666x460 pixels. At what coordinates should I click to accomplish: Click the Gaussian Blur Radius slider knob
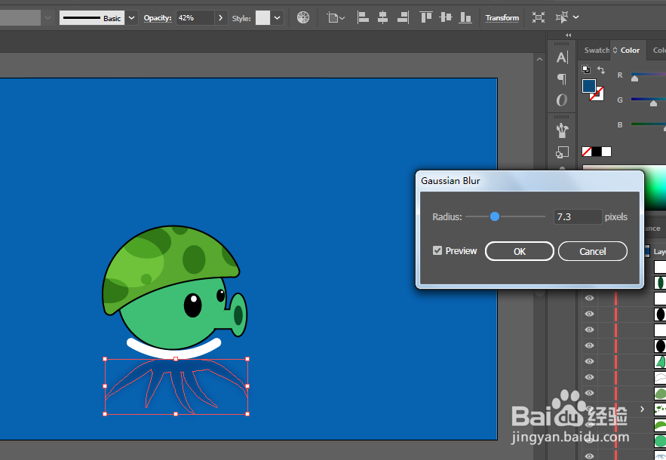494,216
